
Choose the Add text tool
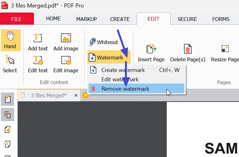point(38,42)
